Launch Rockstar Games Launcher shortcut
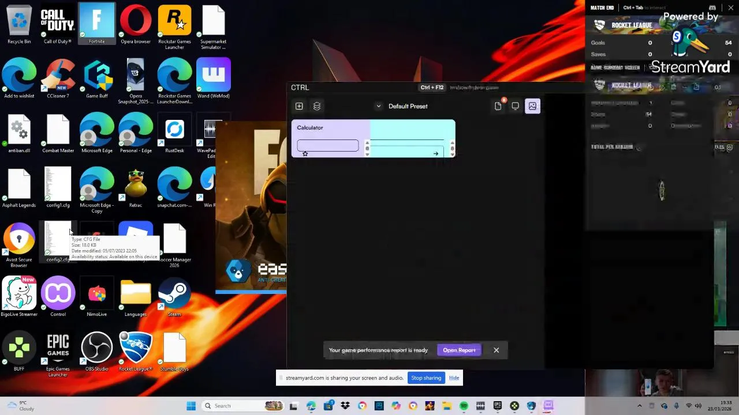Screen dimensions: 739x415 [174, 28]
